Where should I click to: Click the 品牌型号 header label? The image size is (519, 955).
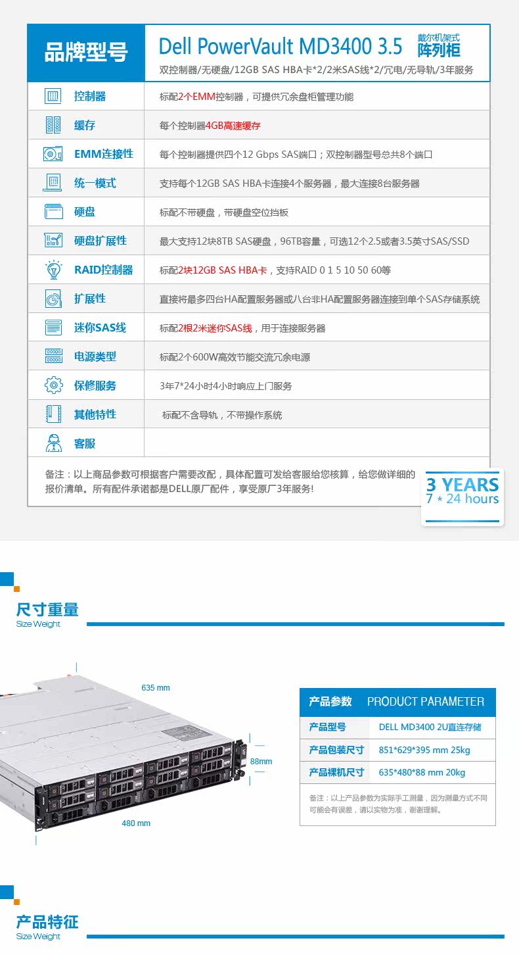pyautogui.click(x=86, y=53)
